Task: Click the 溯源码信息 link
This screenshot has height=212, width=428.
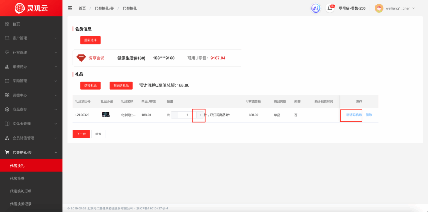Action: click(354, 115)
